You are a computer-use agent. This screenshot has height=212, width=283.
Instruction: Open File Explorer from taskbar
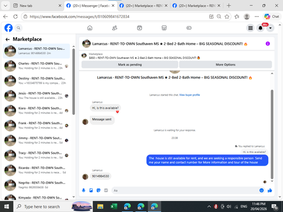point(100,206)
